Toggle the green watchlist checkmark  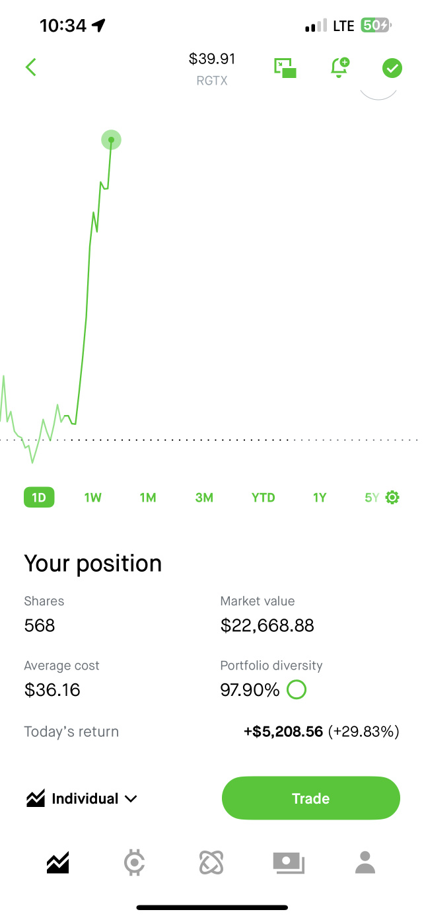(392, 68)
